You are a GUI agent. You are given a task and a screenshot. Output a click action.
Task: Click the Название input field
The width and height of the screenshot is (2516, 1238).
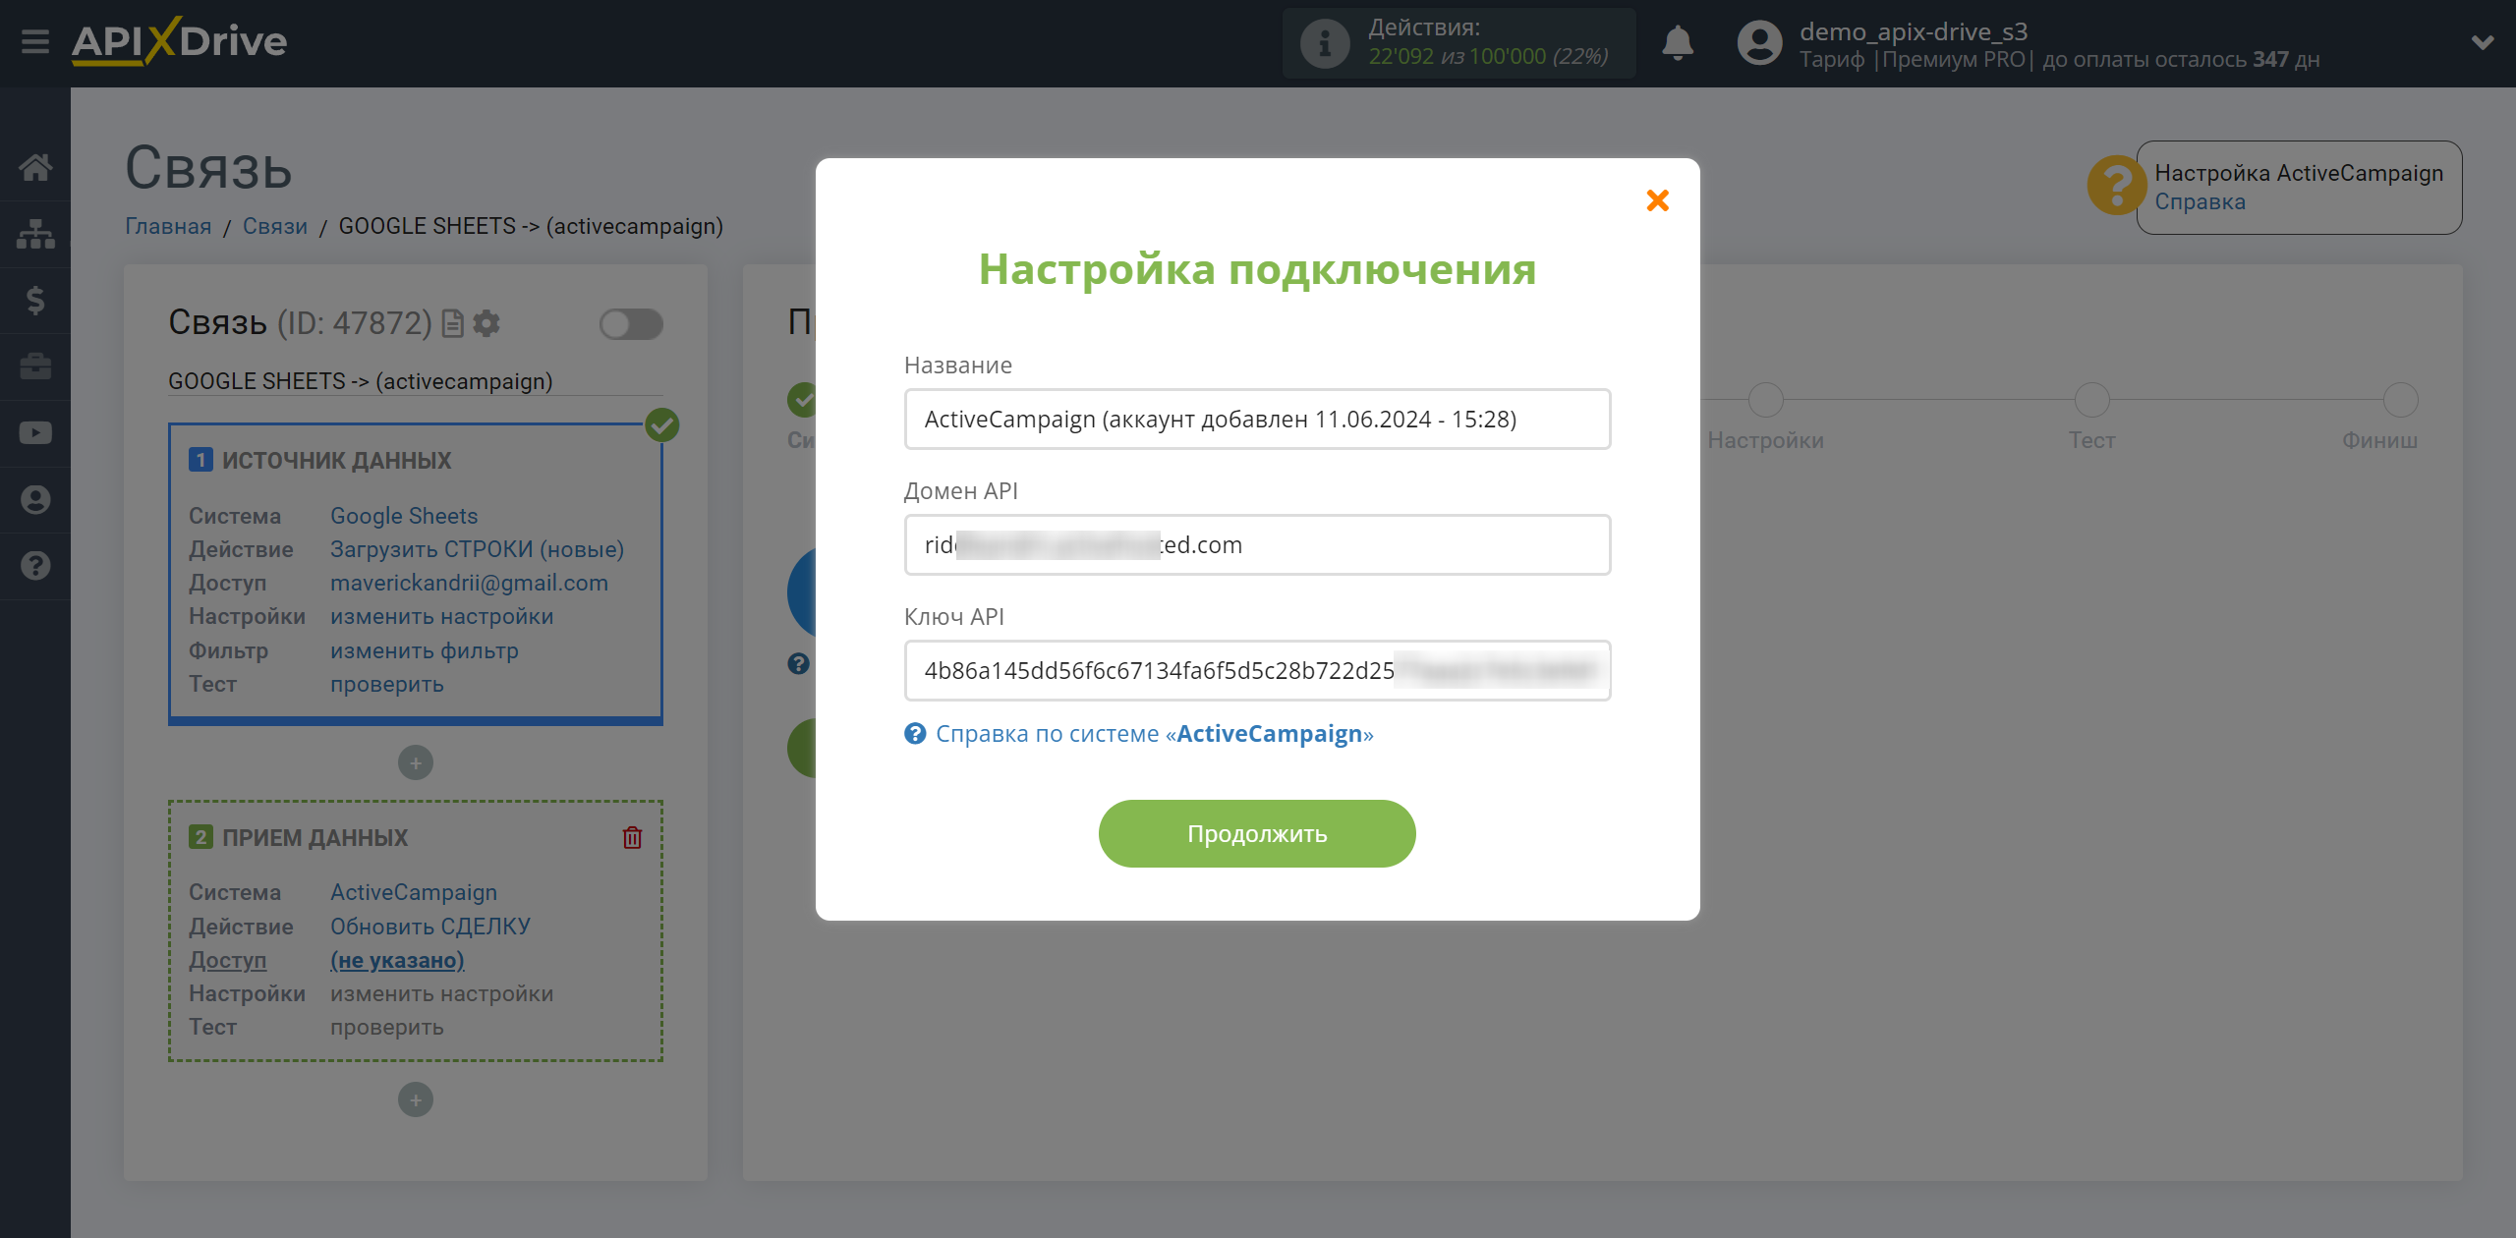pos(1257,420)
